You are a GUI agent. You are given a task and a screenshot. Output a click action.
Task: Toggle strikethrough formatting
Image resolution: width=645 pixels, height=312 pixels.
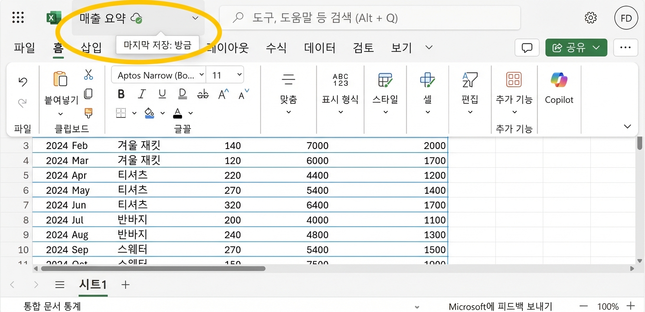(203, 94)
